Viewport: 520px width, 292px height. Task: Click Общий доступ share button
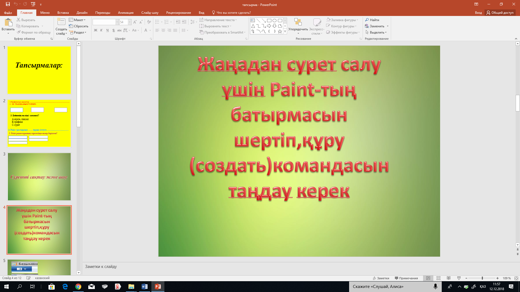[500, 13]
